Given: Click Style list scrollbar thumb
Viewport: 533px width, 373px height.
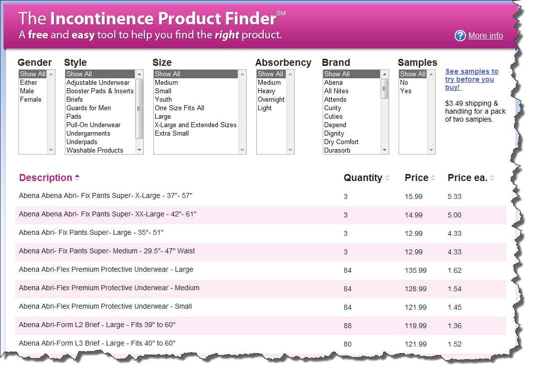Looking at the screenshot, I should point(139,109).
